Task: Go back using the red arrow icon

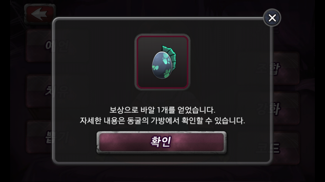Action: 40,14
